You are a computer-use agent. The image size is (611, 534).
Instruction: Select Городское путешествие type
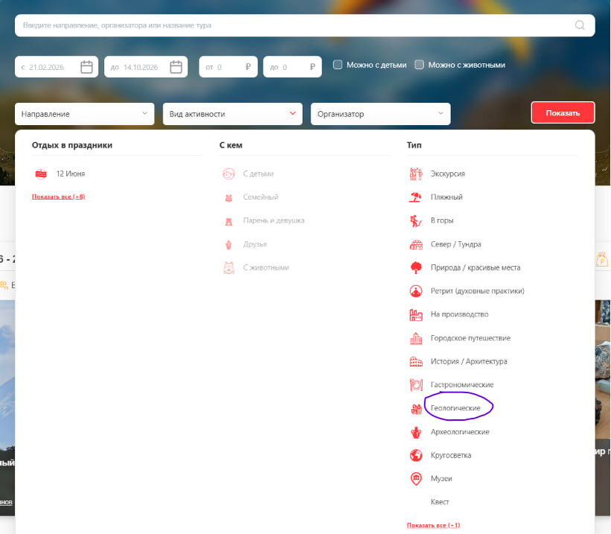pos(470,338)
